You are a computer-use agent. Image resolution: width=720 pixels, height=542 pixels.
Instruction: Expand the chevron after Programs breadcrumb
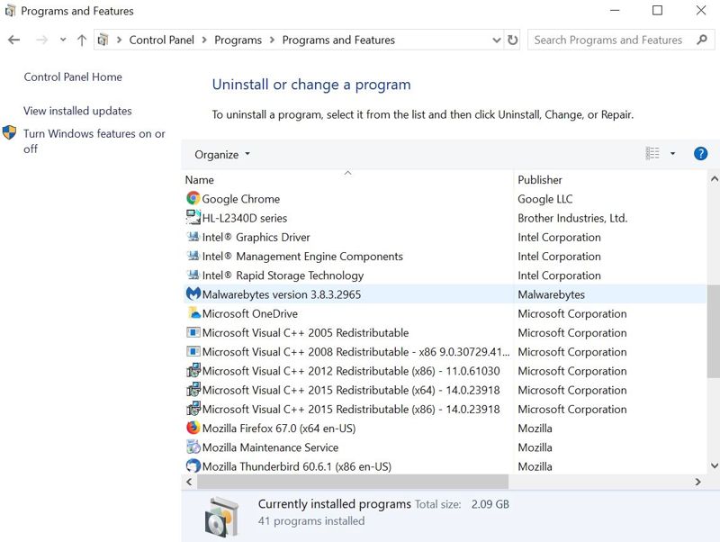click(272, 40)
